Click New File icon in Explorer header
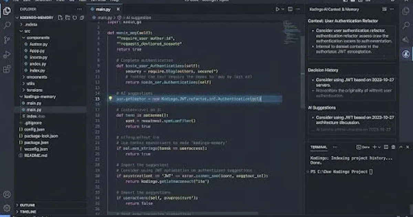The image size is (413, 217). 60,17
